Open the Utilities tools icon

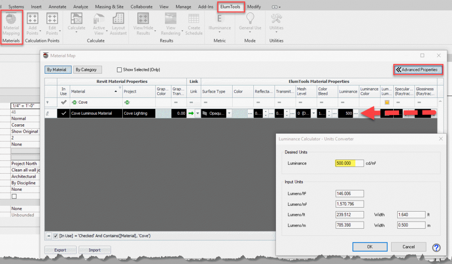276,19
